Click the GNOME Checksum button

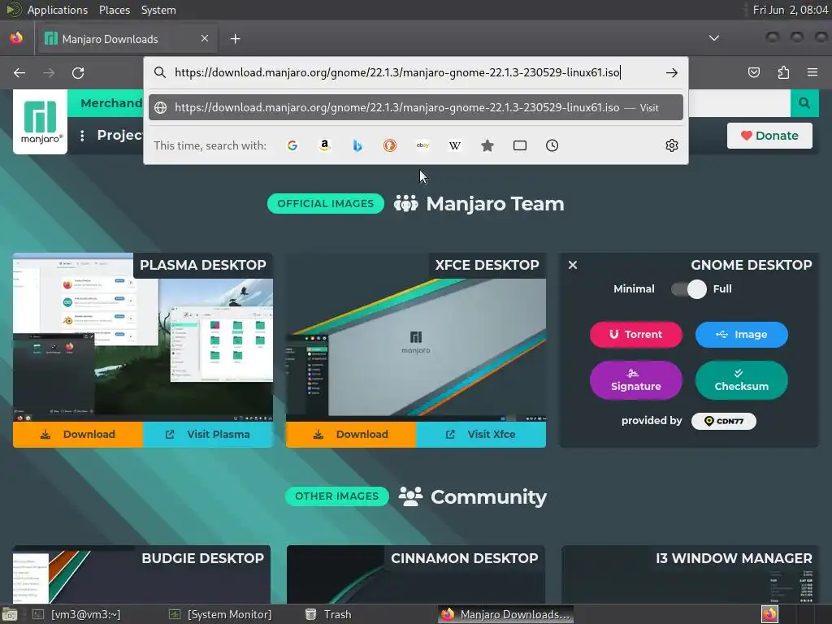(x=741, y=380)
